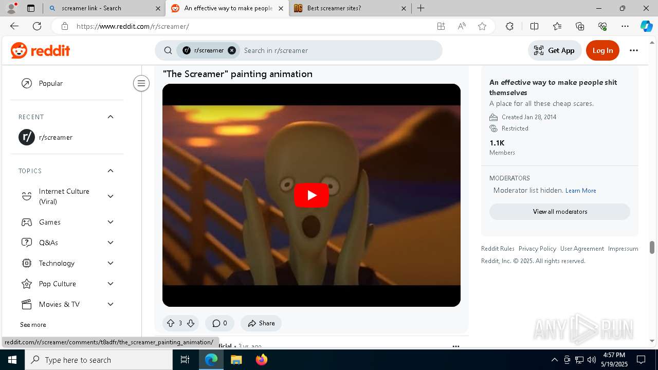
Task: Upvote the Screamer painting animation post
Action: tap(171, 323)
